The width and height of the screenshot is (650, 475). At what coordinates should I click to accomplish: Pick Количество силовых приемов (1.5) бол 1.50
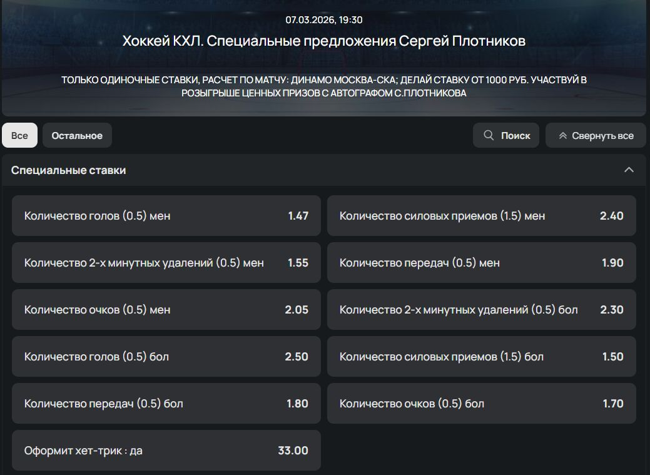481,357
